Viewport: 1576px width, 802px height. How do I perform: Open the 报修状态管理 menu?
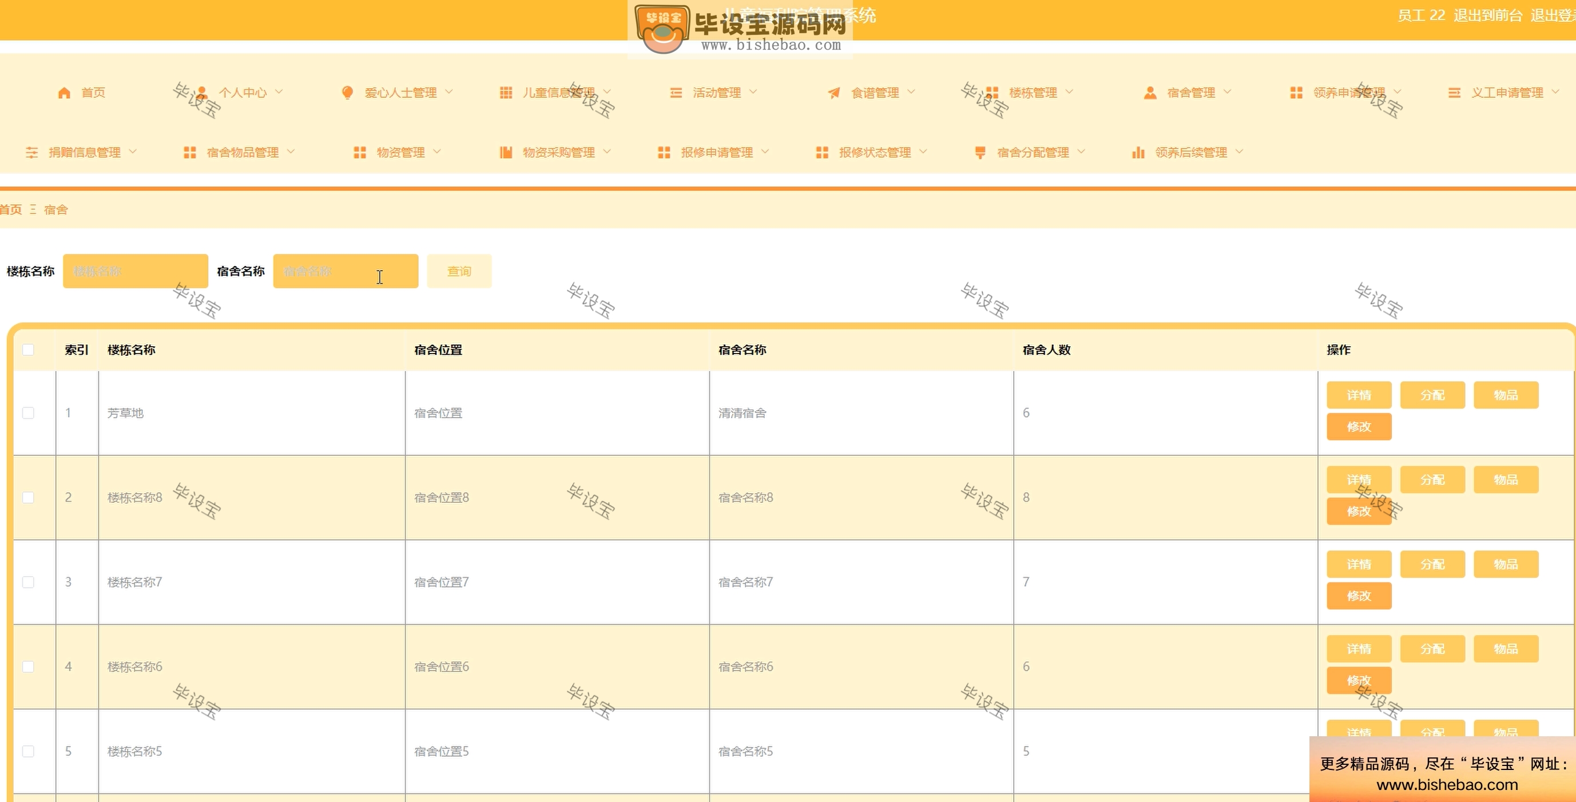coord(875,152)
